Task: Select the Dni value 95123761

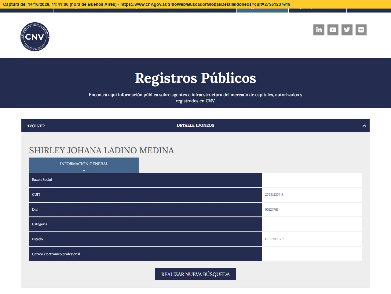Action: [x=272, y=209]
